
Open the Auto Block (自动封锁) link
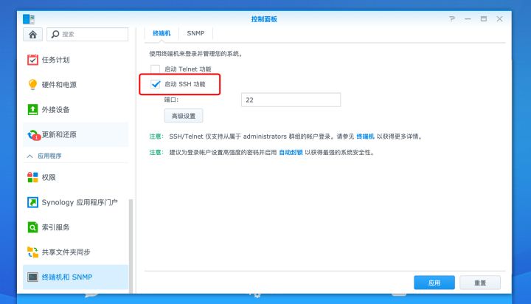click(x=293, y=153)
